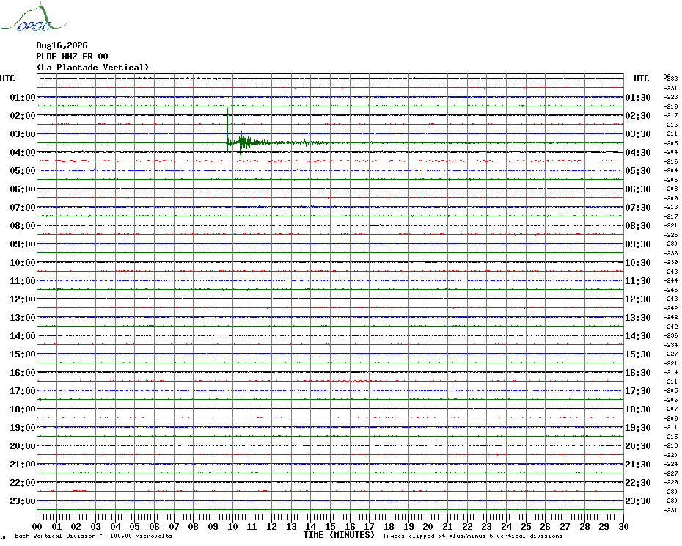Image resolution: width=682 pixels, height=546 pixels.
Task: Click minute 05 on the time axis
Action: pos(135,526)
